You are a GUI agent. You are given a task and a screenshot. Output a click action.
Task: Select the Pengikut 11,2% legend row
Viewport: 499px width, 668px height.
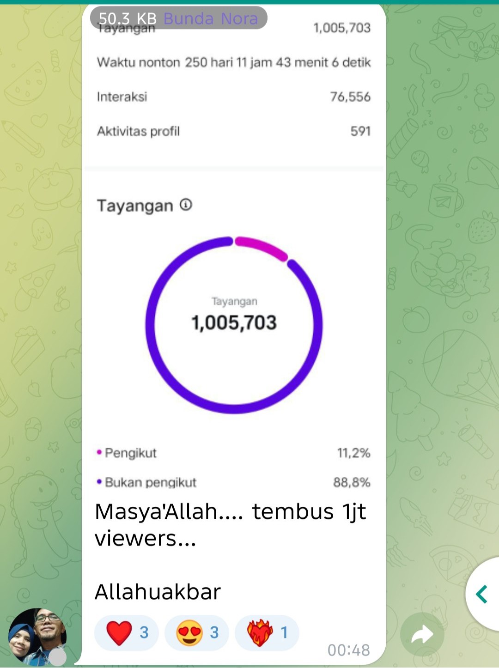tap(234, 453)
